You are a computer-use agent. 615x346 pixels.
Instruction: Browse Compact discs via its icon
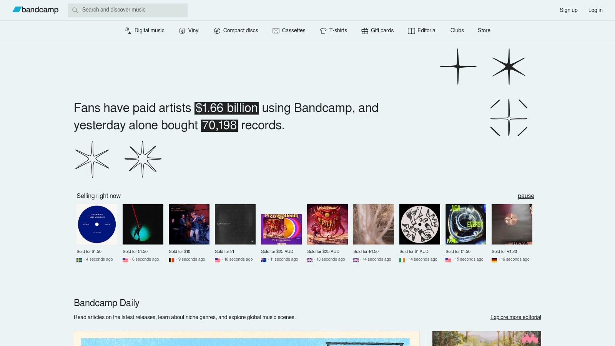click(x=217, y=30)
